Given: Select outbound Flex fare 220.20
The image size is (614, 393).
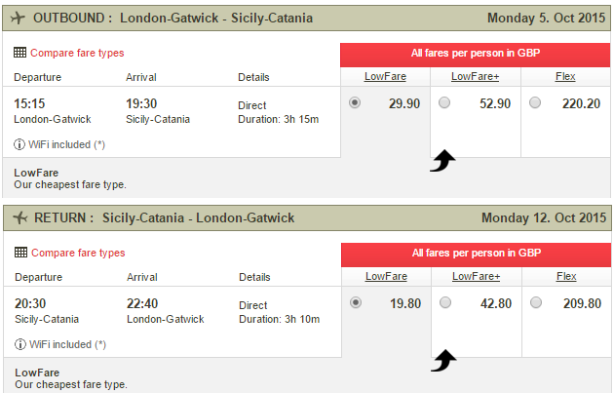Looking at the screenshot, I should 535,102.
